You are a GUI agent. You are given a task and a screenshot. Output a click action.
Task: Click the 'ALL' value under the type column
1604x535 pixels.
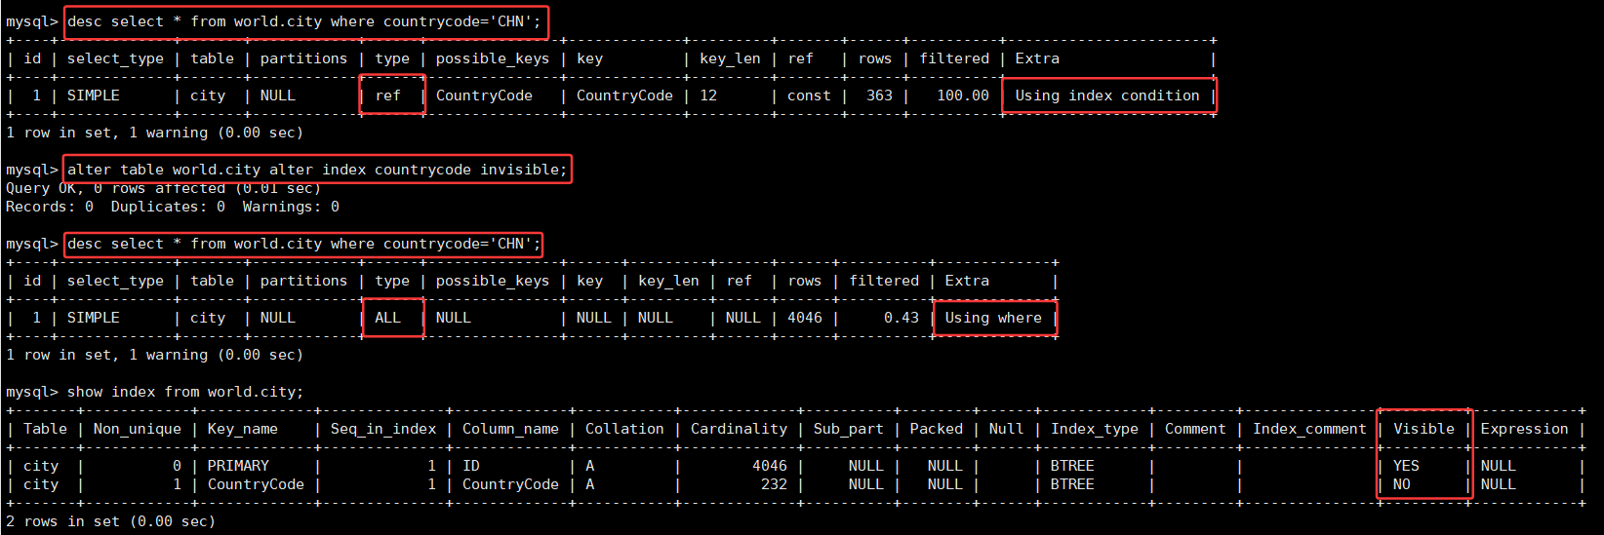pyautogui.click(x=387, y=318)
